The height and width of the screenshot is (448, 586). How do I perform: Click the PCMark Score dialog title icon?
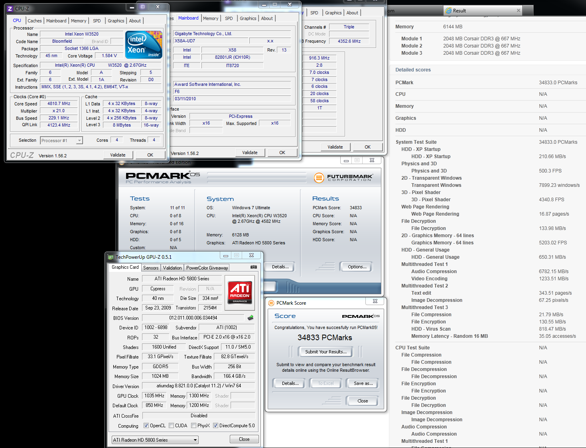(x=271, y=303)
